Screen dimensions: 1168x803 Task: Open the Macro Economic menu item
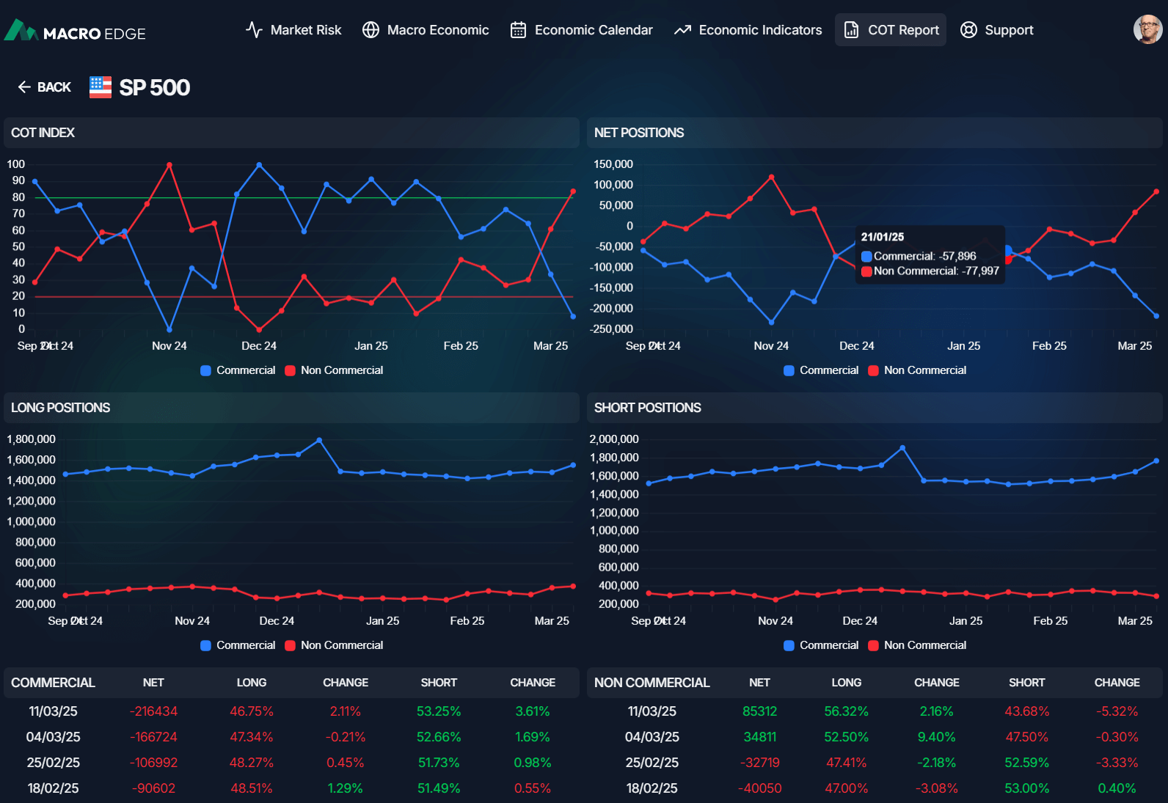[437, 30]
